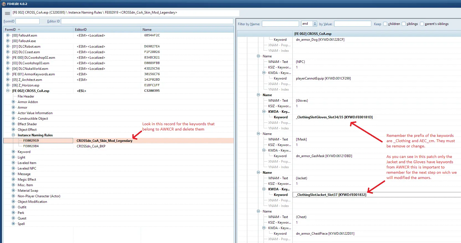Select Non-Player Character (Actor) group
461x243 pixels.
click(x=39, y=196)
